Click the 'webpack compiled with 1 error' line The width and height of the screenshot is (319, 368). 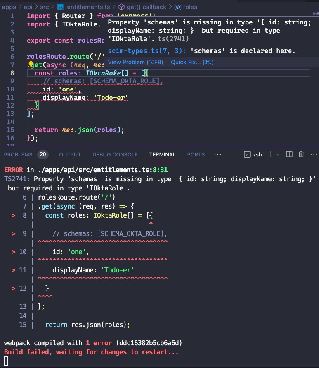93,343
